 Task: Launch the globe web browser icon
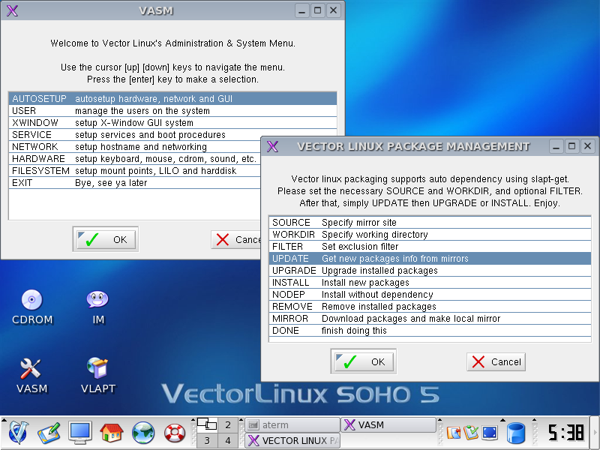coord(143,433)
